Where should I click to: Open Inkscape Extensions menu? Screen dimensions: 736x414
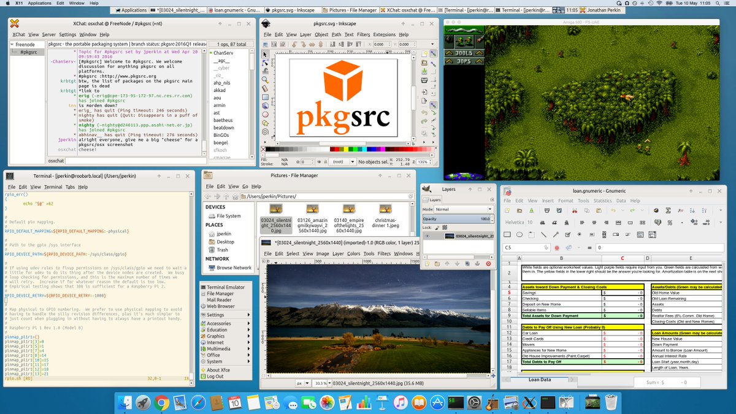point(385,34)
